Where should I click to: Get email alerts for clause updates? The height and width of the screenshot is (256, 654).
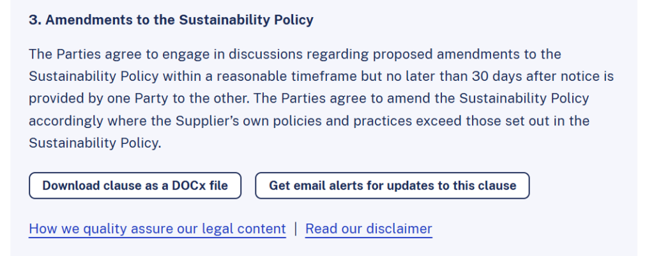click(x=392, y=185)
